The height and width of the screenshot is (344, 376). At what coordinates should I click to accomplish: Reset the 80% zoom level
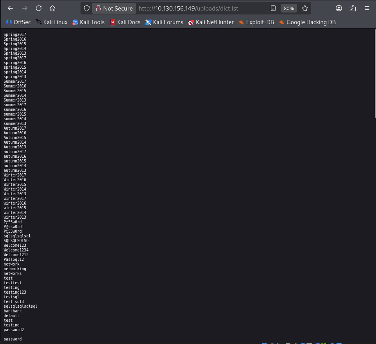tap(289, 8)
